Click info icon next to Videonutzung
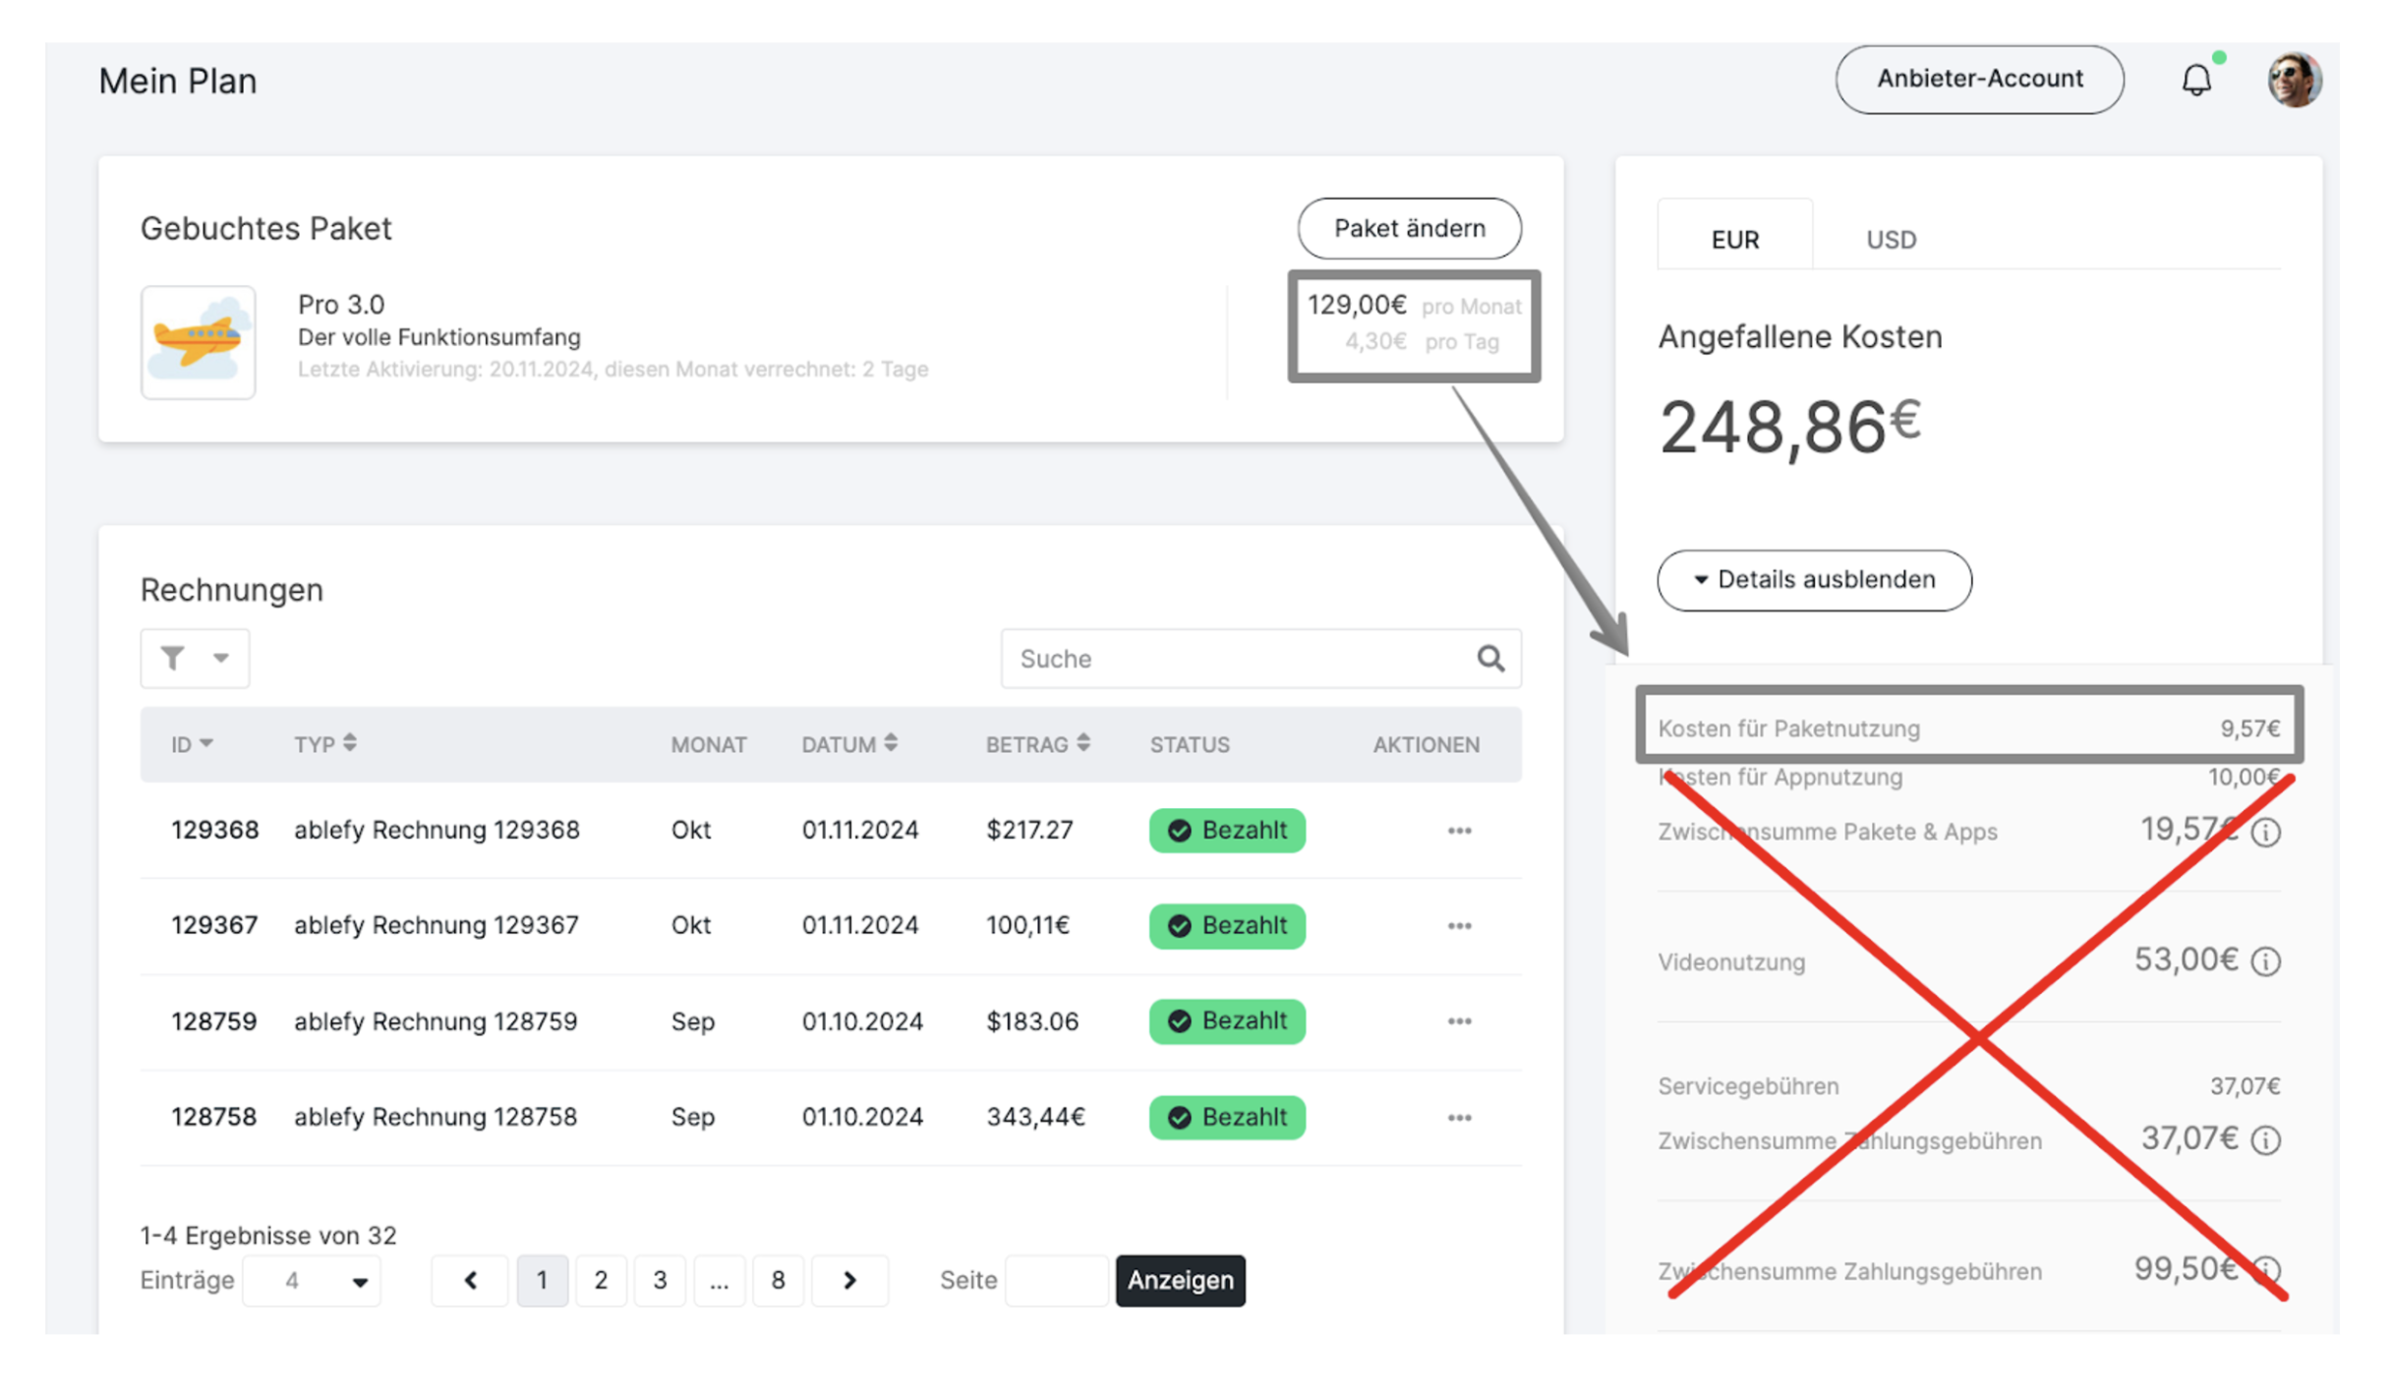Image resolution: width=2393 pixels, height=1396 pixels. point(2265,960)
